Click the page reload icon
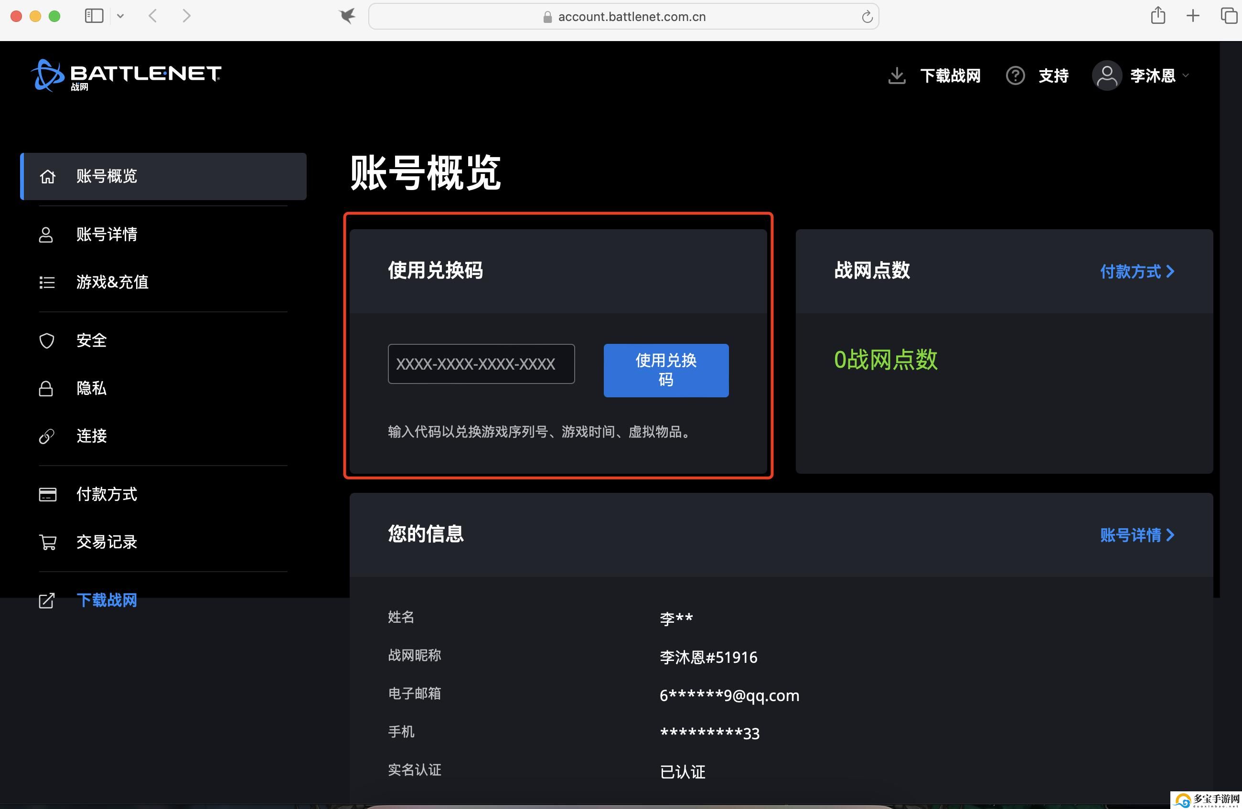Image resolution: width=1242 pixels, height=809 pixels. coord(867,17)
